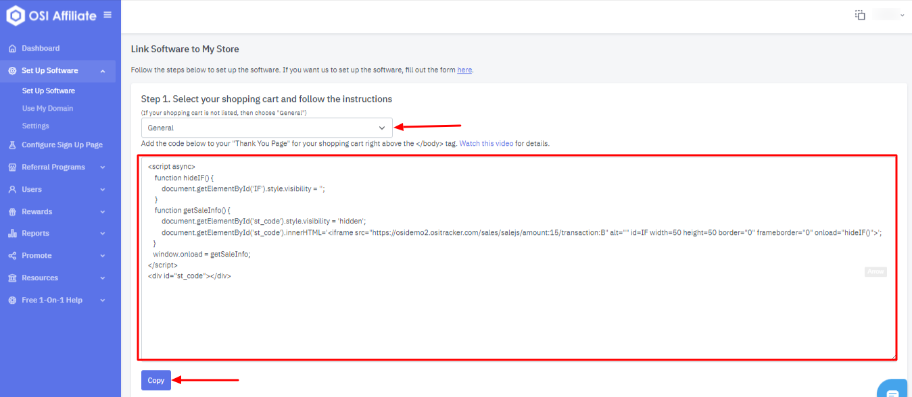Click the Arrow label inside the code box
This screenshot has width=912, height=397.
pyautogui.click(x=875, y=271)
